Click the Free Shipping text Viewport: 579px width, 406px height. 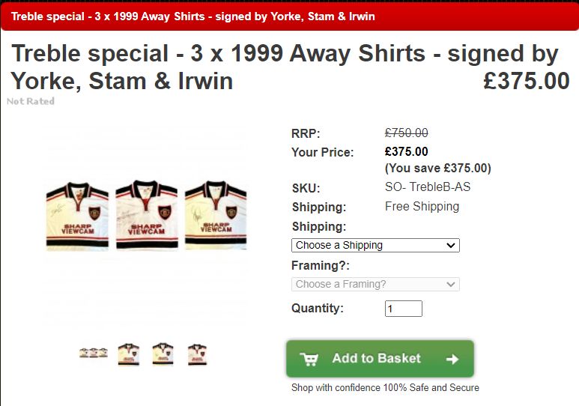click(422, 206)
